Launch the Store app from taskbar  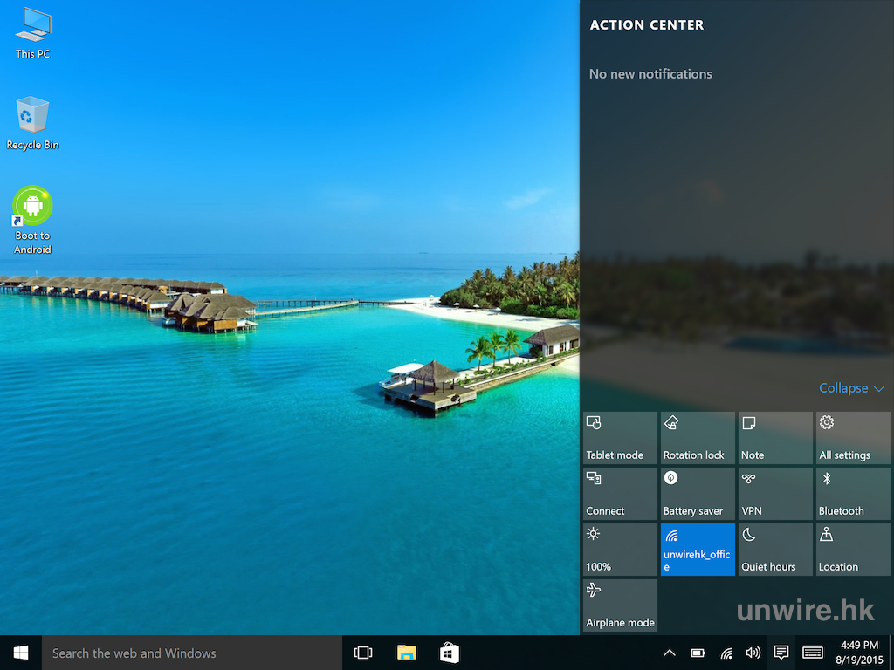[450, 653]
